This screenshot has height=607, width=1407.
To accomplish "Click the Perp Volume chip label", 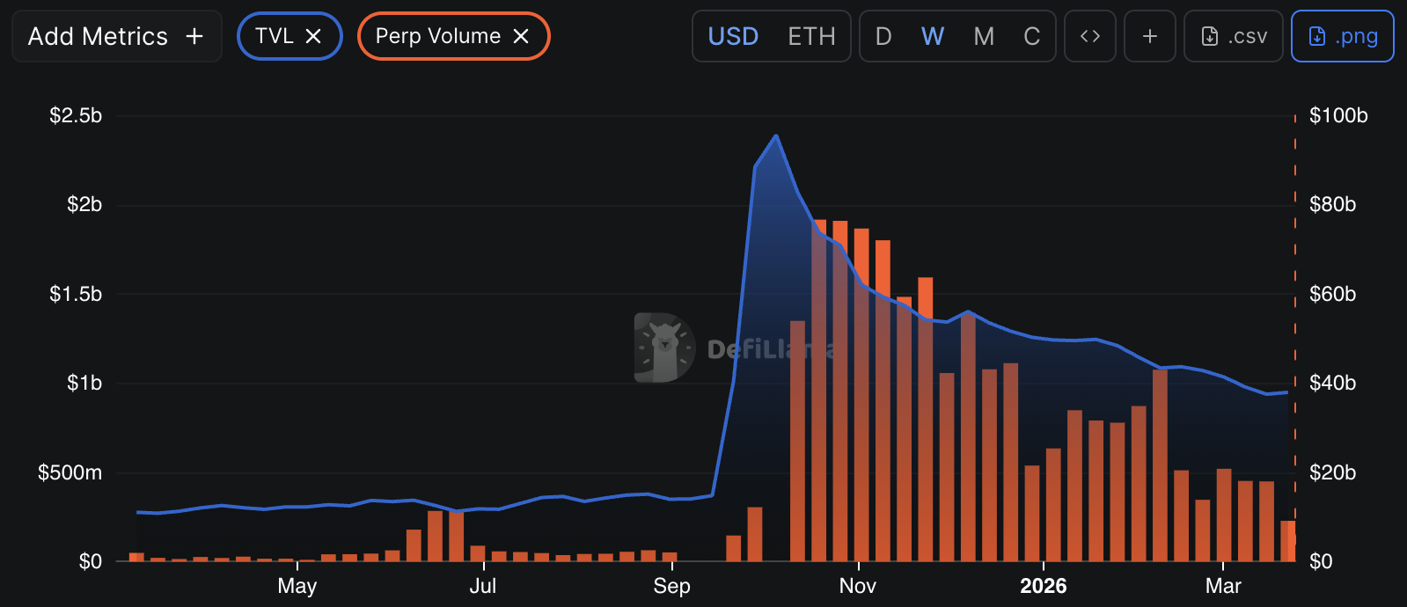I will click(438, 36).
